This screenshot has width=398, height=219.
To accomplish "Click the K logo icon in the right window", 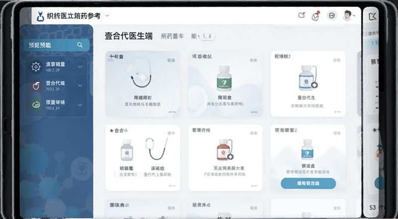I will 372,17.
